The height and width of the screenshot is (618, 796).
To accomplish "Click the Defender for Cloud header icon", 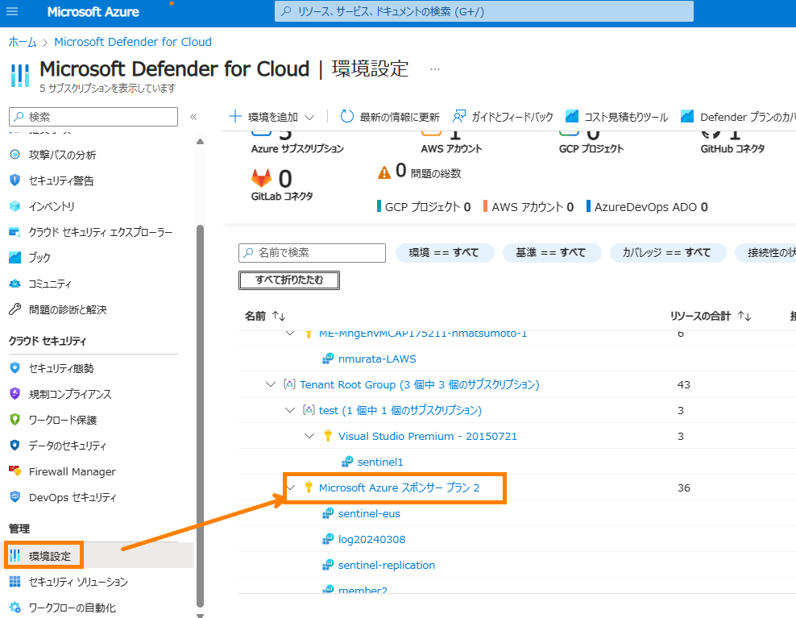I will pyautogui.click(x=20, y=75).
